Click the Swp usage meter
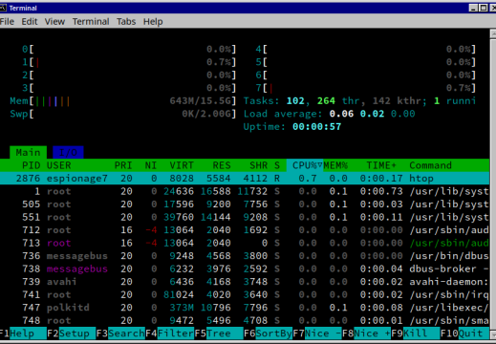Viewport: 496px width, 344px height. point(123,114)
